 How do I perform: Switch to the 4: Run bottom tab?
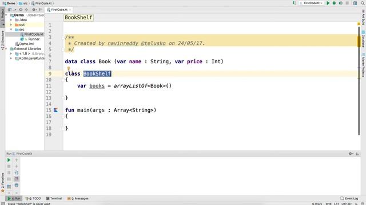click(x=14, y=199)
